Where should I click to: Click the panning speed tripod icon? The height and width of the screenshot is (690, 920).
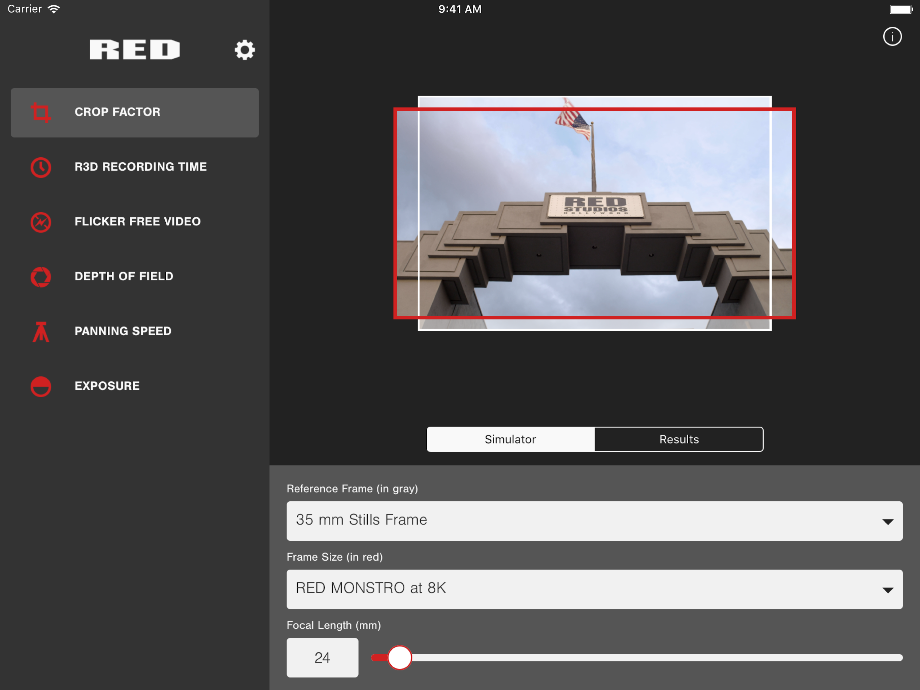pos(41,332)
